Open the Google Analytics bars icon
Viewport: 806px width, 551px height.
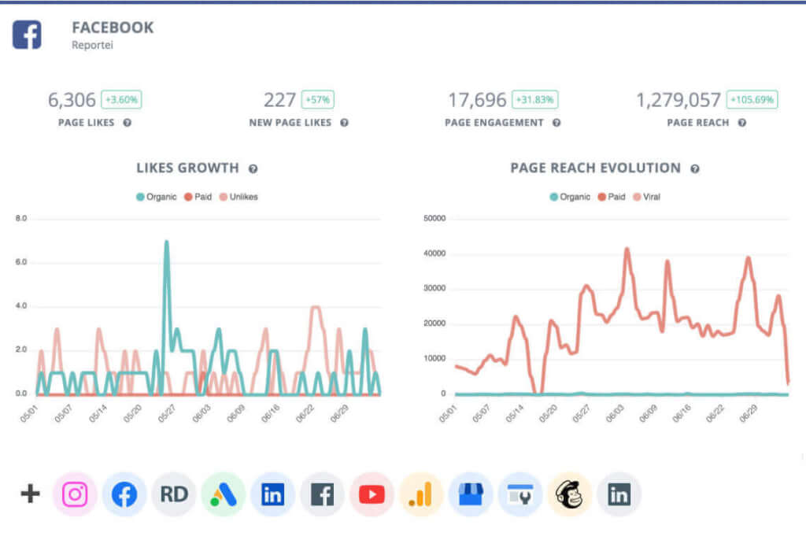tap(421, 494)
